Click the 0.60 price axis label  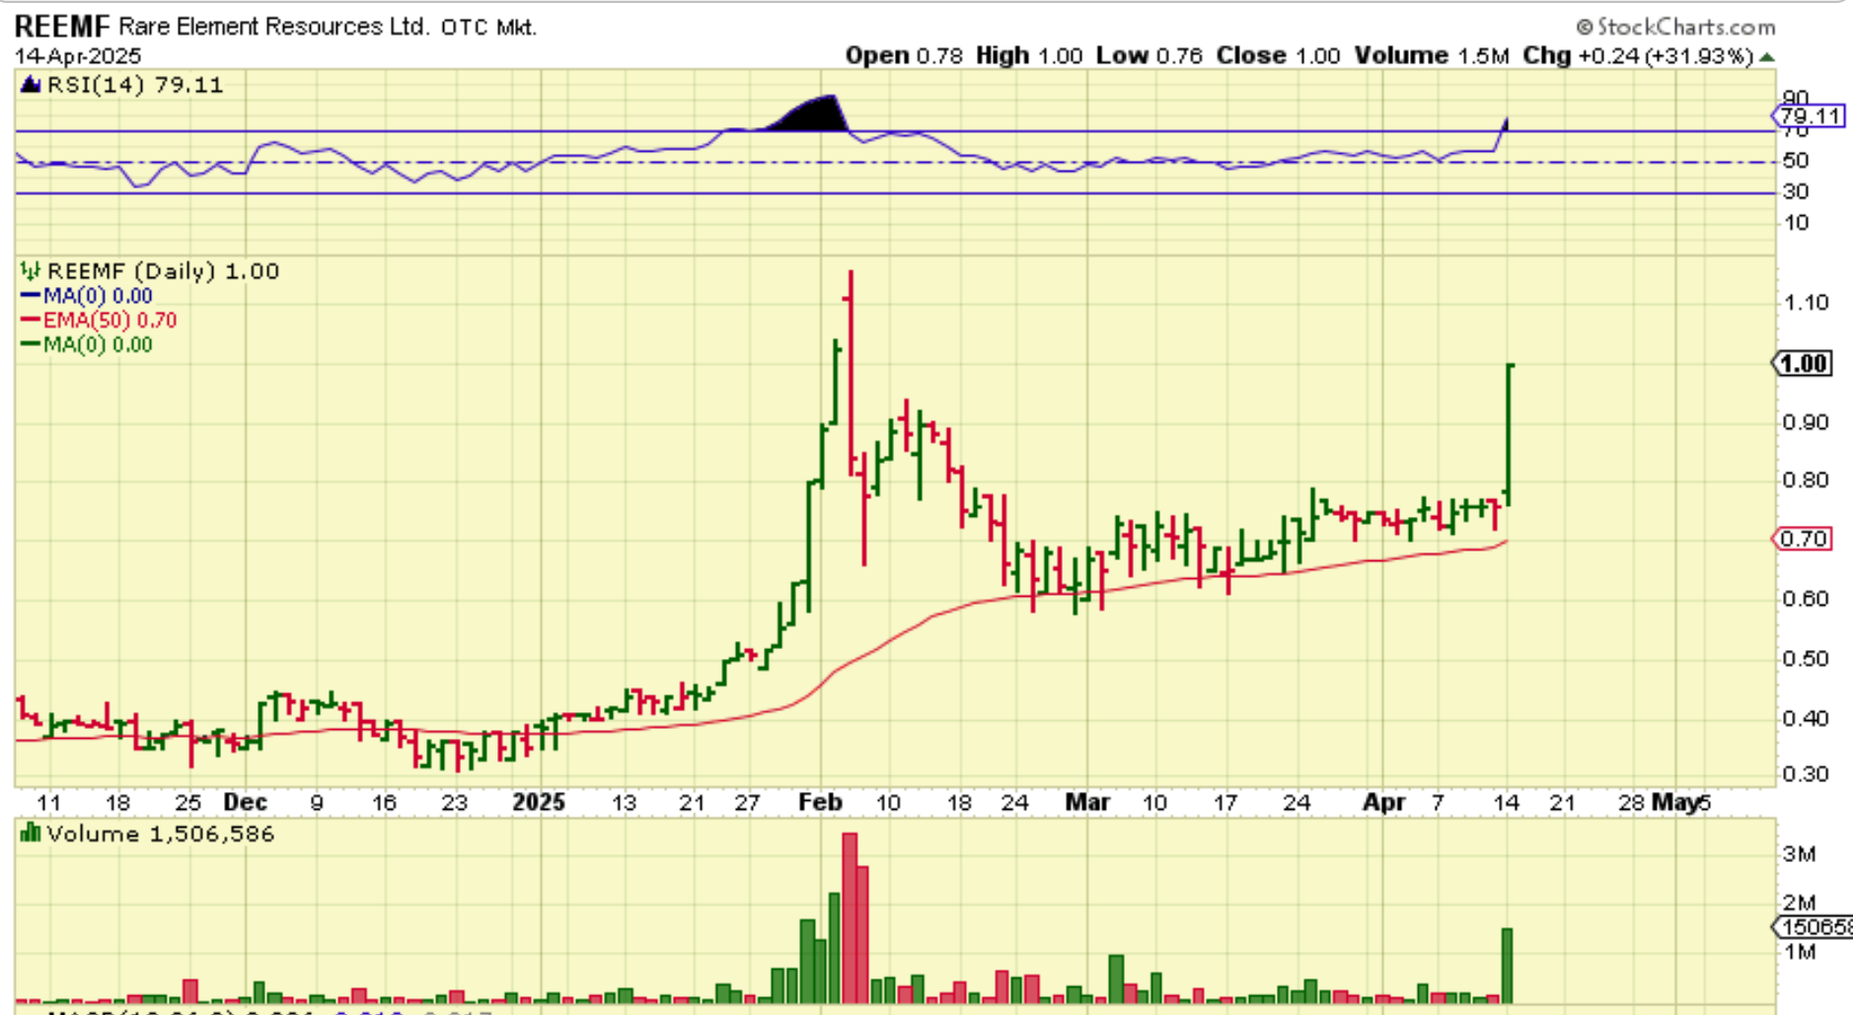pyautogui.click(x=1806, y=599)
